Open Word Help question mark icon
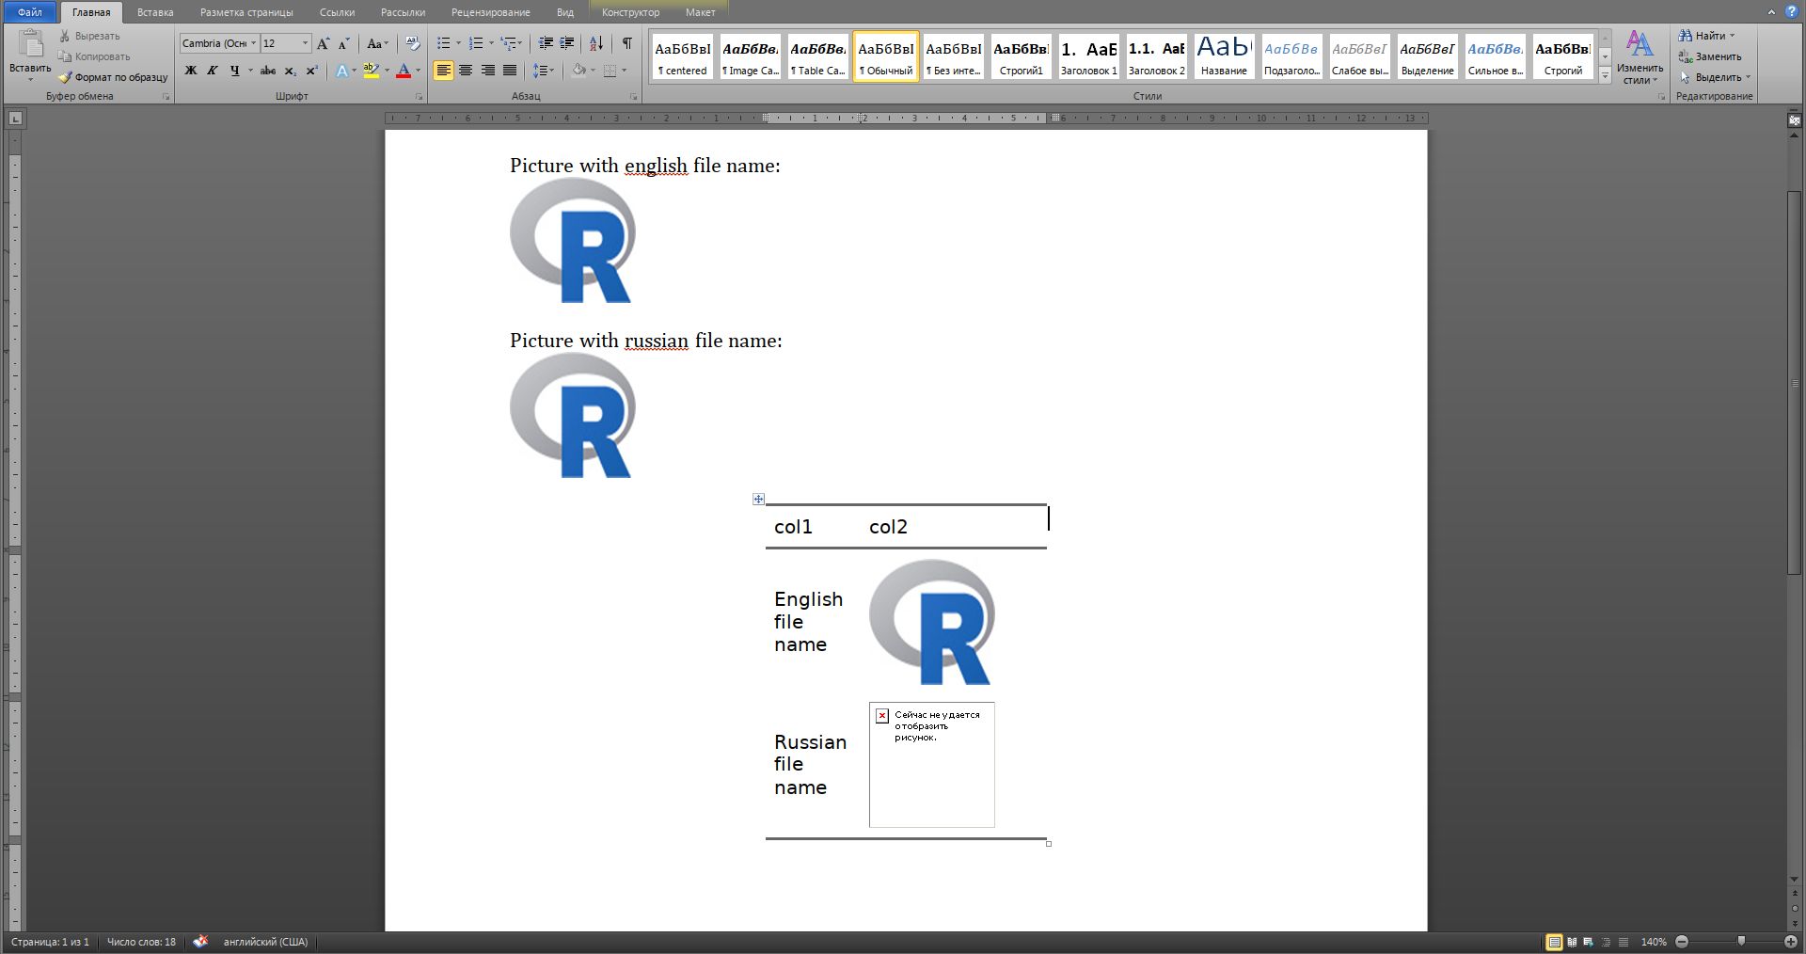 click(1791, 11)
